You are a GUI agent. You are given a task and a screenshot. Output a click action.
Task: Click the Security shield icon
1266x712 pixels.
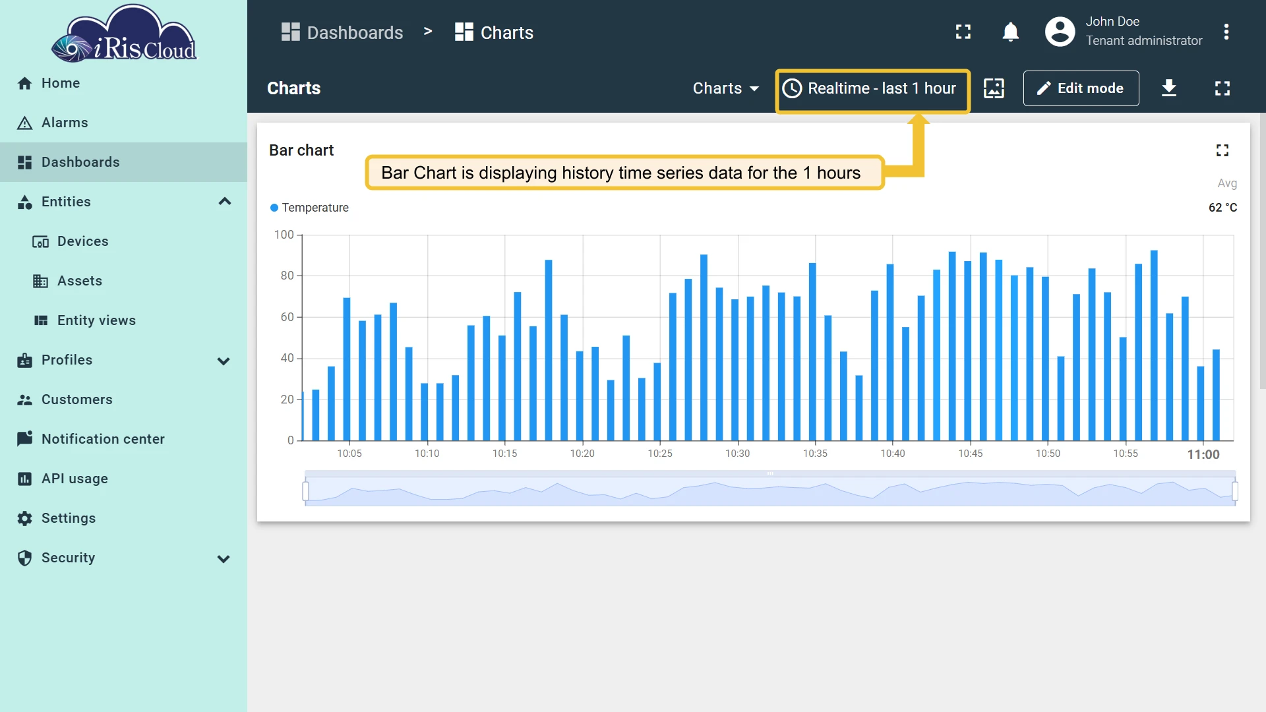[x=24, y=558]
